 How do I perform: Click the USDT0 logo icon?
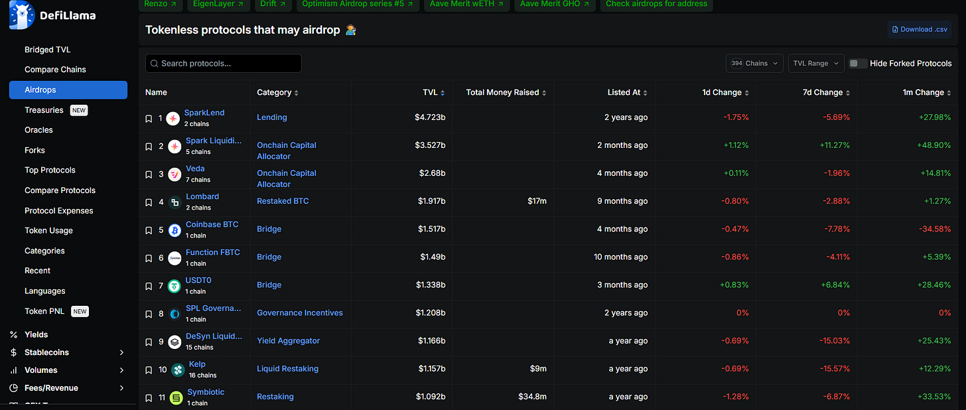174,286
